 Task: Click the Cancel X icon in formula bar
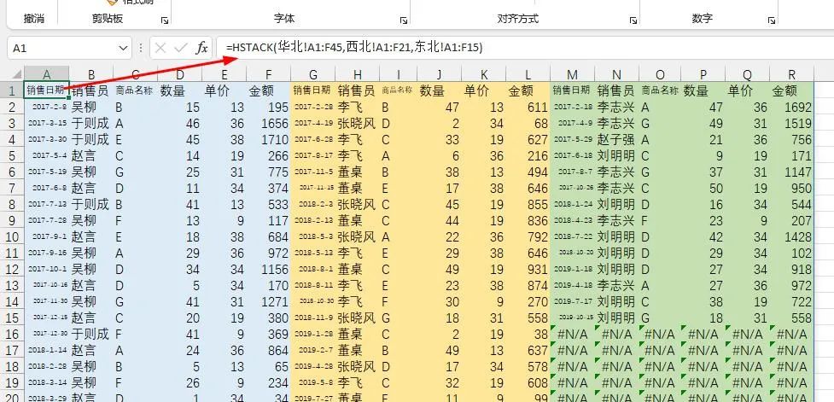coord(160,48)
